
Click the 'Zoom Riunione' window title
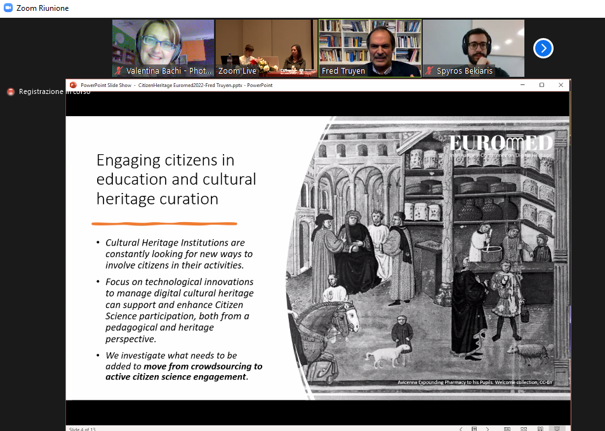(43, 8)
